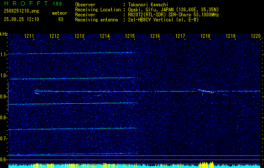
Task: Click the Observer label
Action: click(x=85, y=5)
